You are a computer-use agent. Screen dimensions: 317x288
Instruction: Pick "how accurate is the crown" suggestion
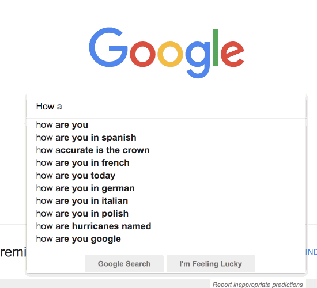[166, 150]
